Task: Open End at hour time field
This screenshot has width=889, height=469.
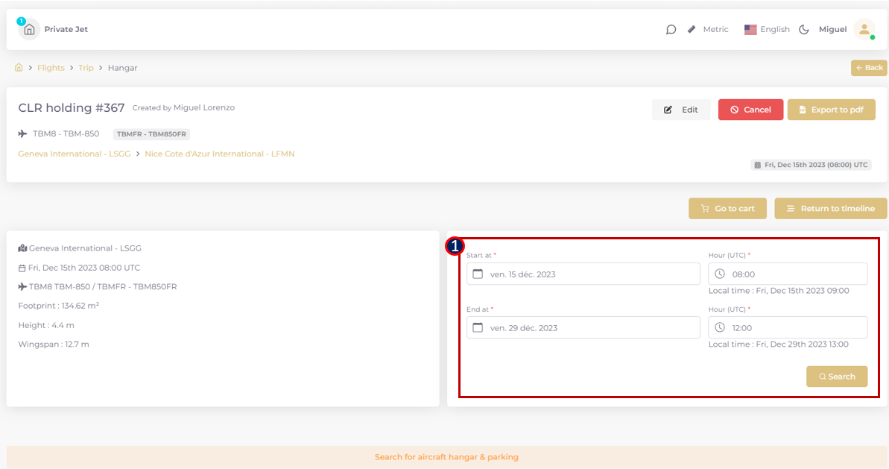Action: click(788, 328)
